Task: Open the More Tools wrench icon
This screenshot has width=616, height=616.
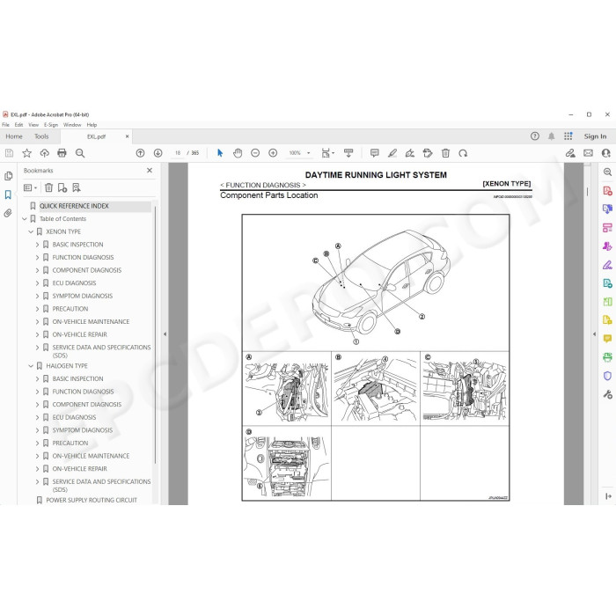Action: point(607,394)
